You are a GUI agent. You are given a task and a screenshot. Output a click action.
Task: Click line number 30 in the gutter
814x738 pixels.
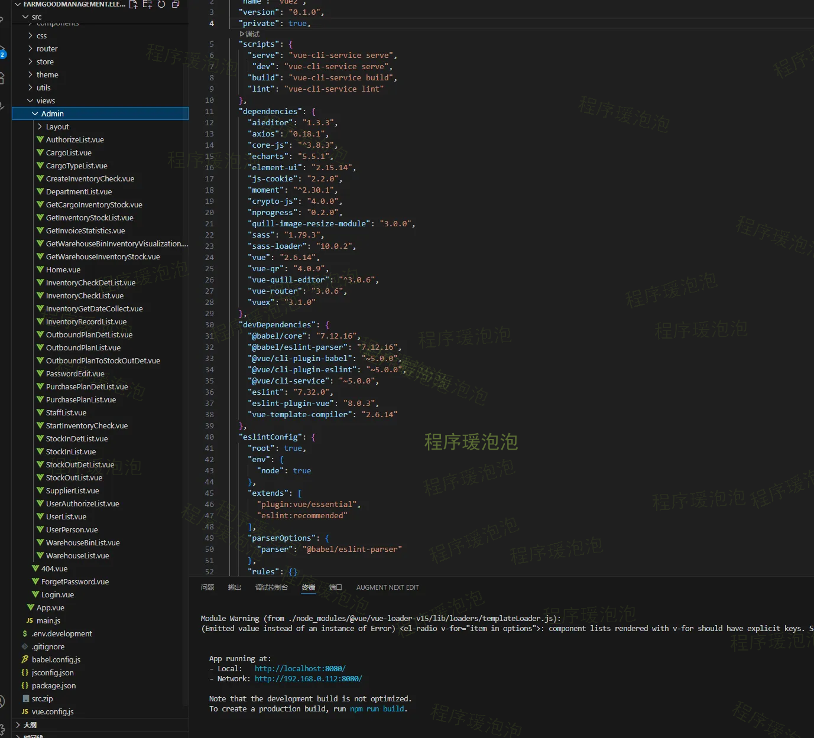click(x=209, y=325)
